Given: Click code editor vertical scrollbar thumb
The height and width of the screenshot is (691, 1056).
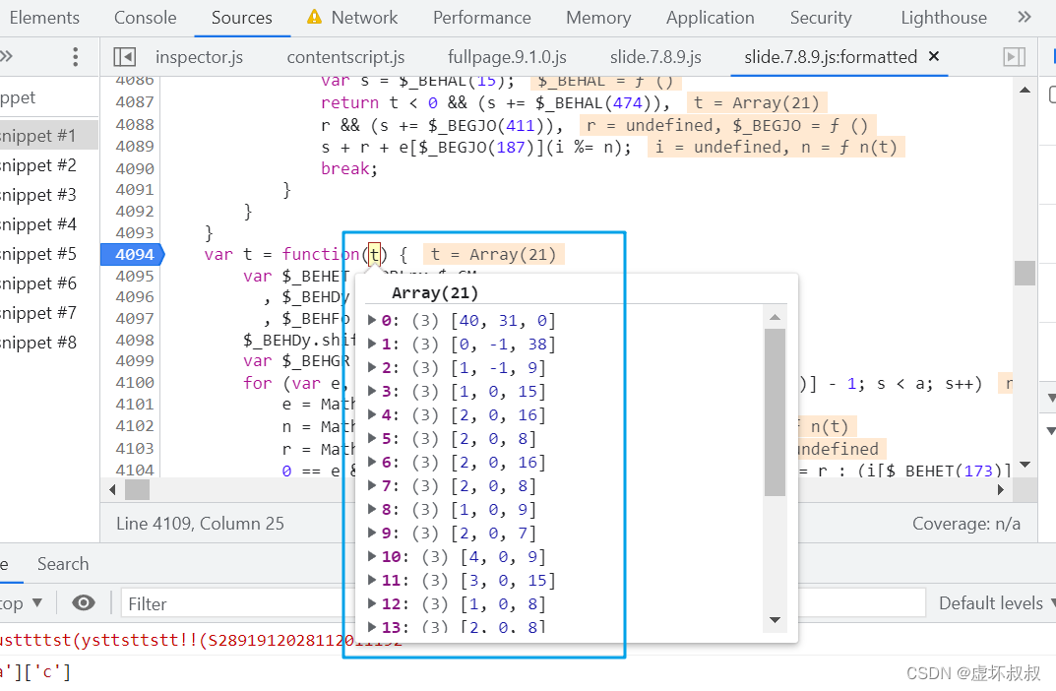Looking at the screenshot, I should click(1025, 273).
